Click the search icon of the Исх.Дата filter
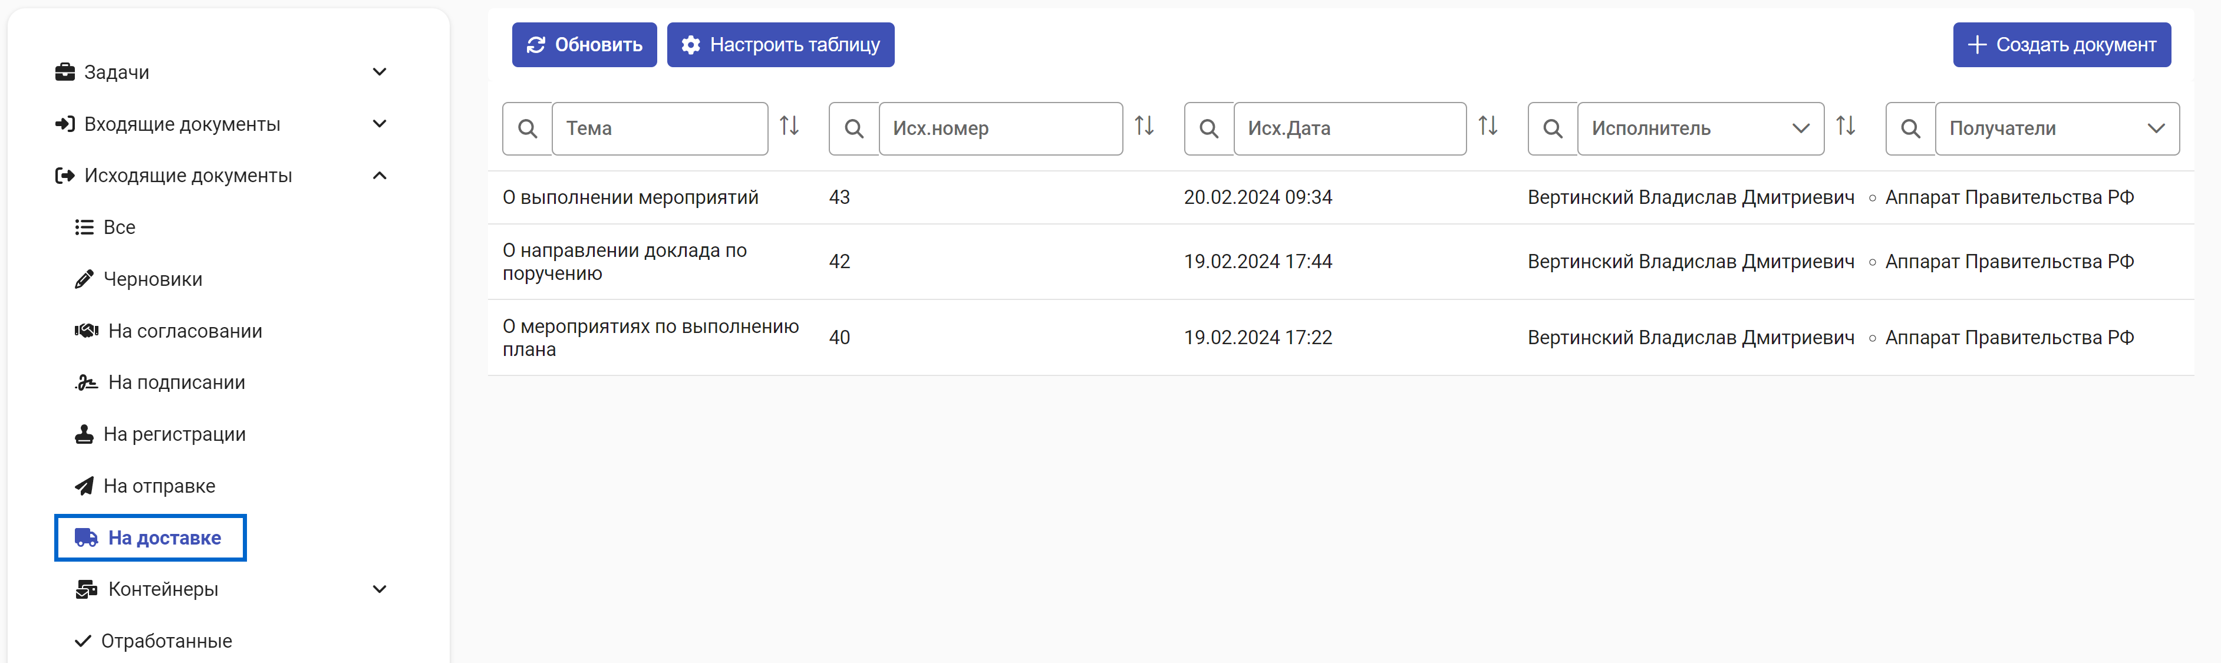This screenshot has width=2221, height=663. 1210,129
